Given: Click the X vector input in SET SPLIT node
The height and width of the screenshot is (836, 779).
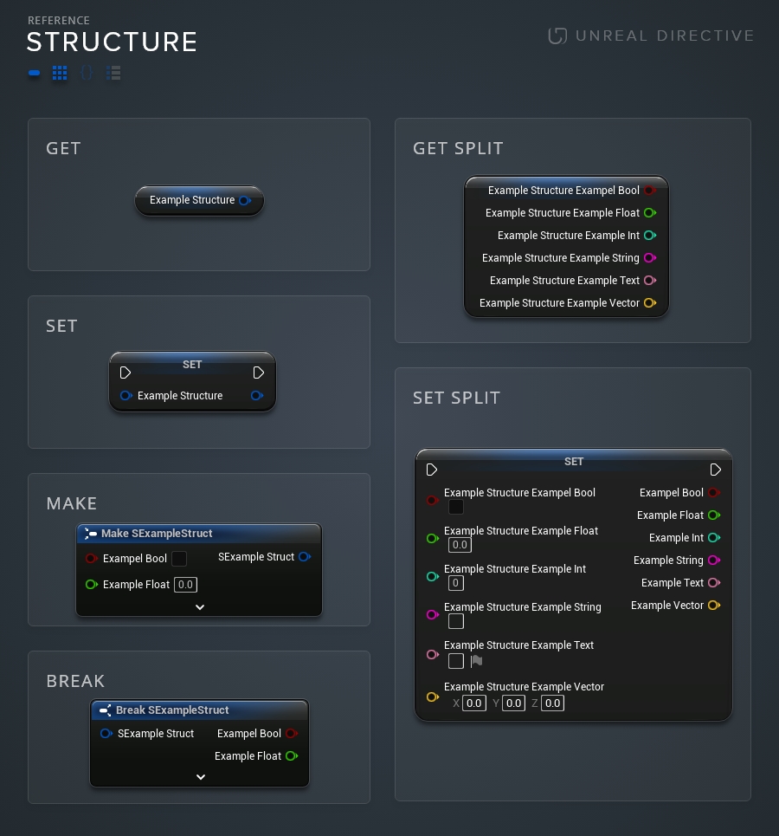Looking at the screenshot, I should pos(474,703).
